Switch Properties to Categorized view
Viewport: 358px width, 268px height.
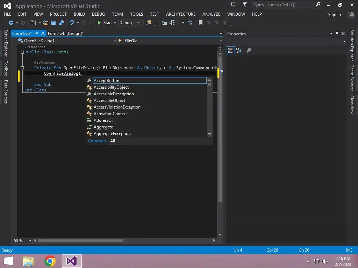231,50
